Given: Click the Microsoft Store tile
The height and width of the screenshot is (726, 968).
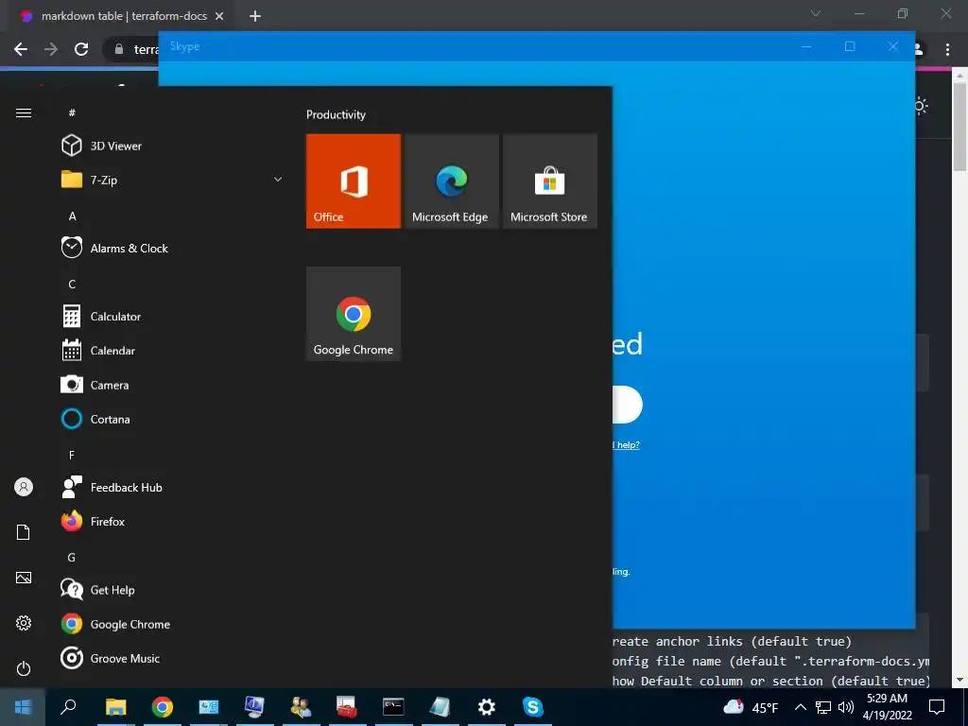Looking at the screenshot, I should 550,181.
